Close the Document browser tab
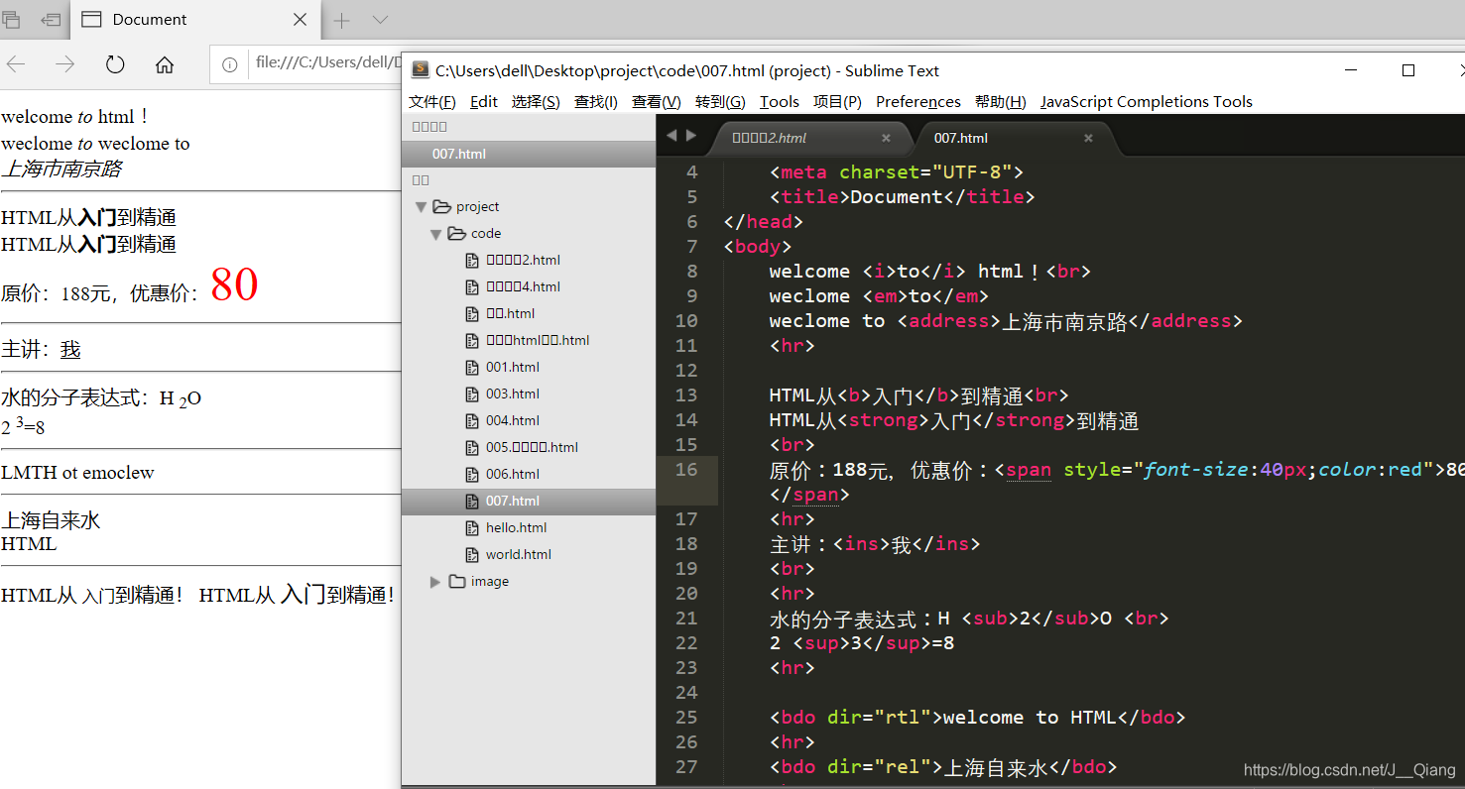This screenshot has width=1465, height=789. [302, 20]
